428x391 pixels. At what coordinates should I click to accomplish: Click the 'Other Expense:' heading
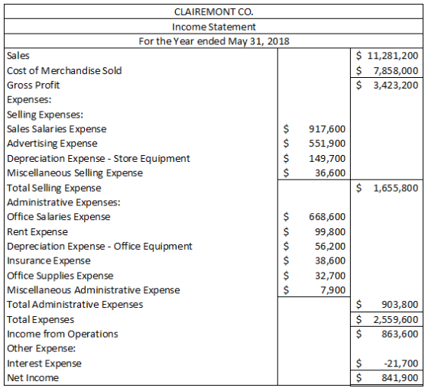coord(41,349)
